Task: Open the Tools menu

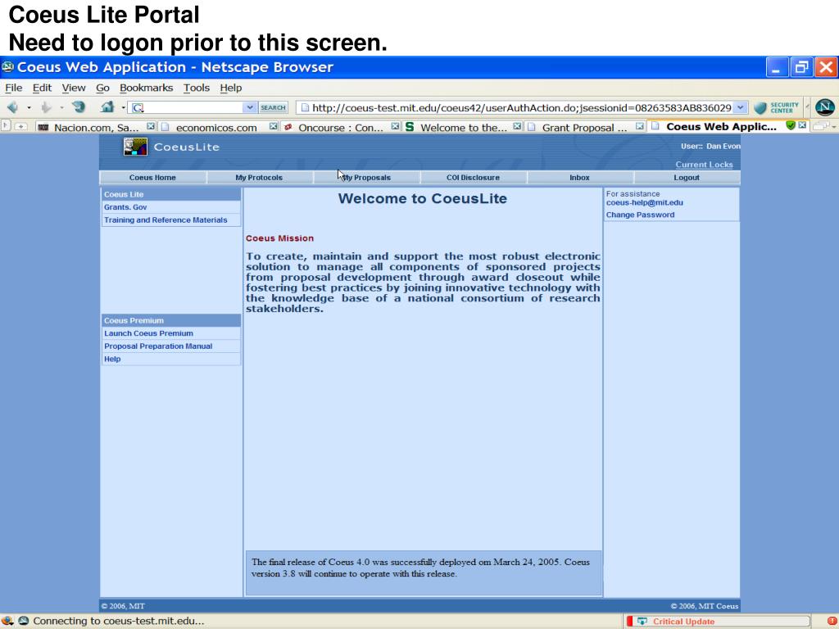Action: point(197,88)
